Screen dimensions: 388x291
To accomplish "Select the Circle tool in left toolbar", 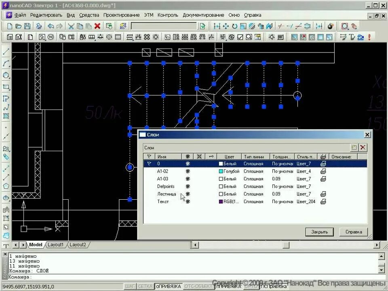I will [6, 75].
